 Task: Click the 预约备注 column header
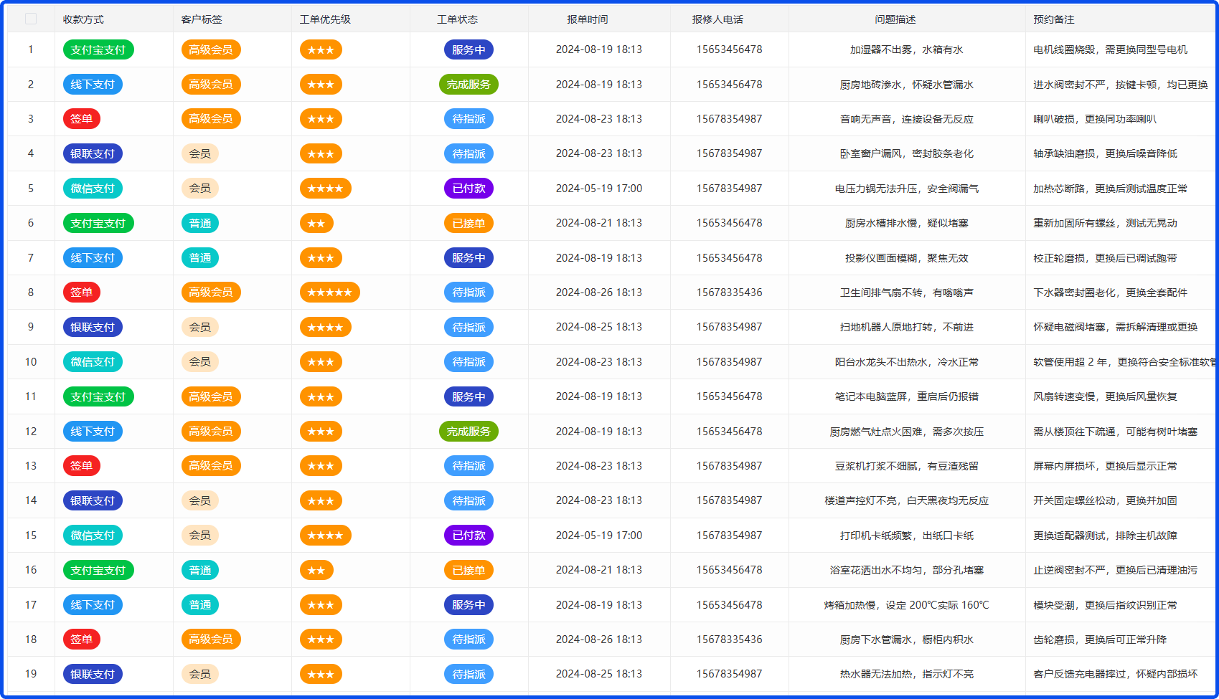(x=1053, y=19)
